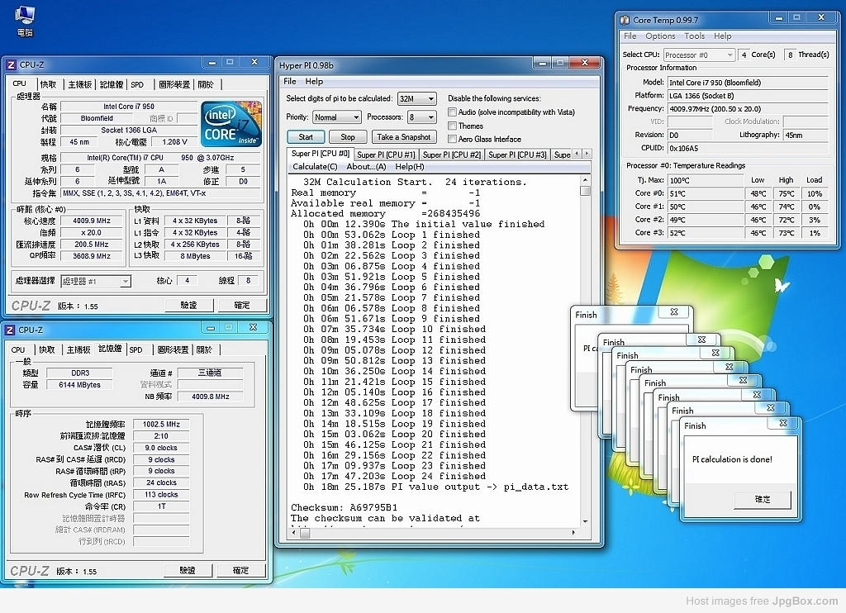This screenshot has width=846, height=613.
Task: Click 驗證 button in the top CPU-Z window
Action: click(188, 306)
